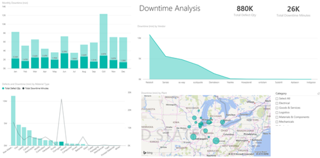Click the light upper segment of the Mar bar
The image size is (320, 158).
(35, 48)
